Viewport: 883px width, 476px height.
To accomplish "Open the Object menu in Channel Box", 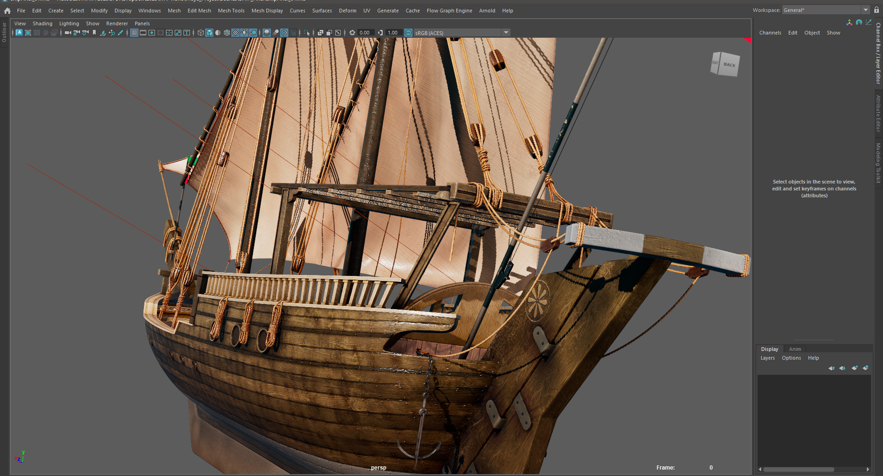I will pyautogui.click(x=812, y=33).
